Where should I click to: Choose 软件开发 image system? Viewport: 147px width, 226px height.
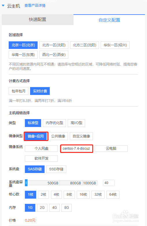41,158
